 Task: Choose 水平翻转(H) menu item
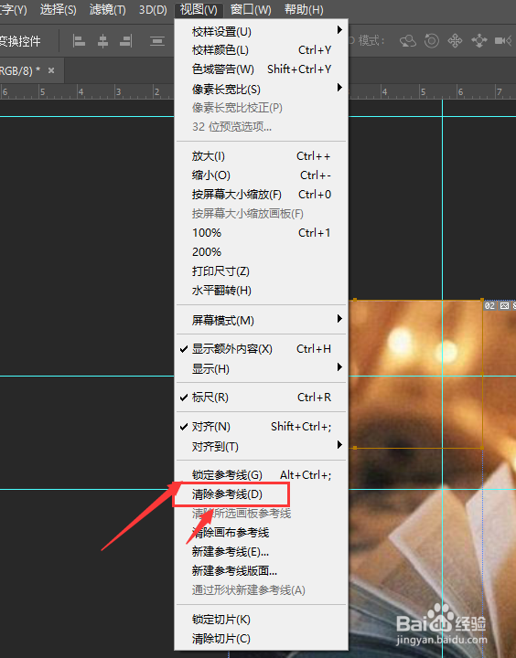pyautogui.click(x=261, y=290)
